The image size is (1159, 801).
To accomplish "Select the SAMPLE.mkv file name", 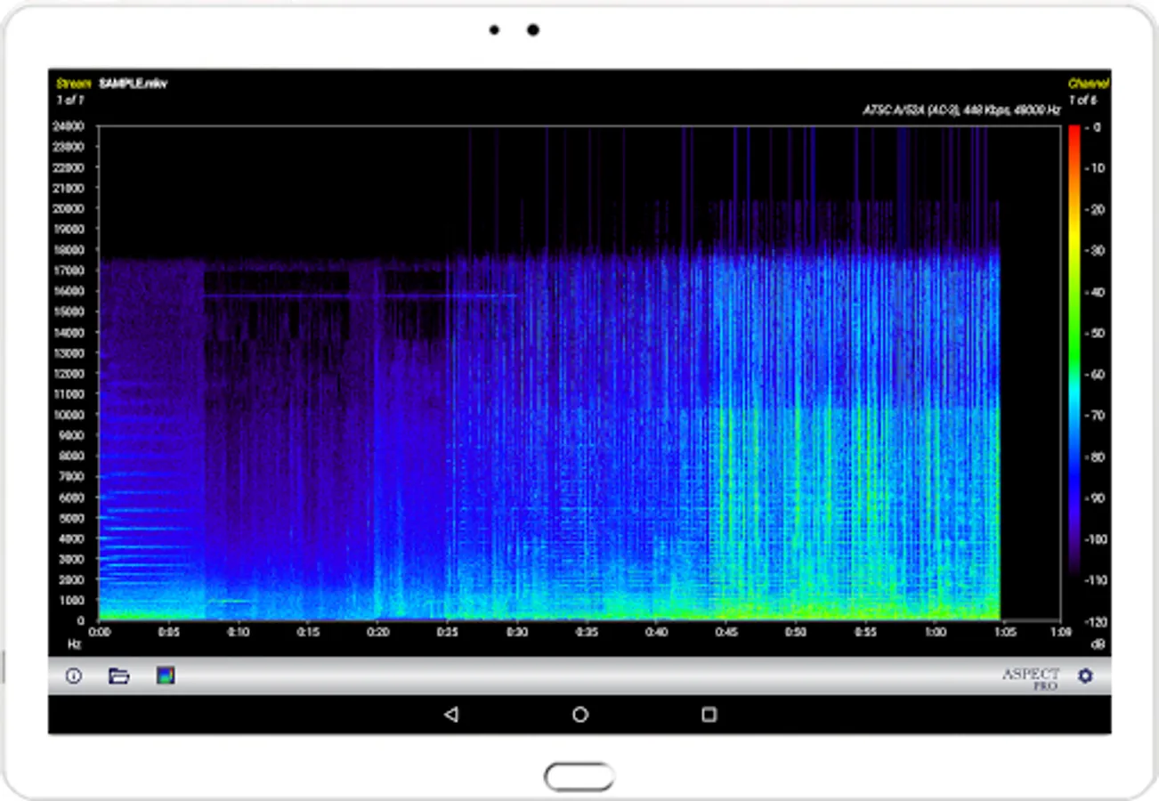I will click(134, 84).
